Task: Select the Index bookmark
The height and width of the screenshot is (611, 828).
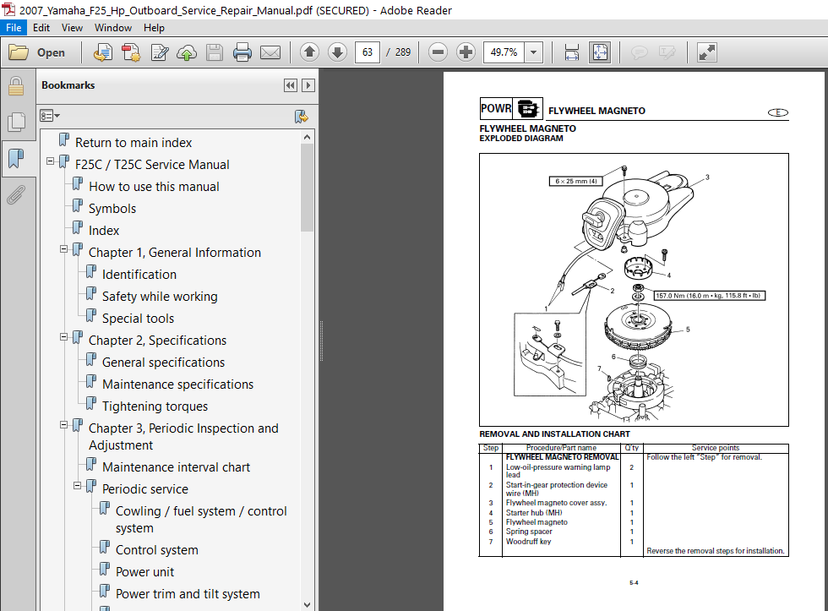Action: [x=103, y=231]
